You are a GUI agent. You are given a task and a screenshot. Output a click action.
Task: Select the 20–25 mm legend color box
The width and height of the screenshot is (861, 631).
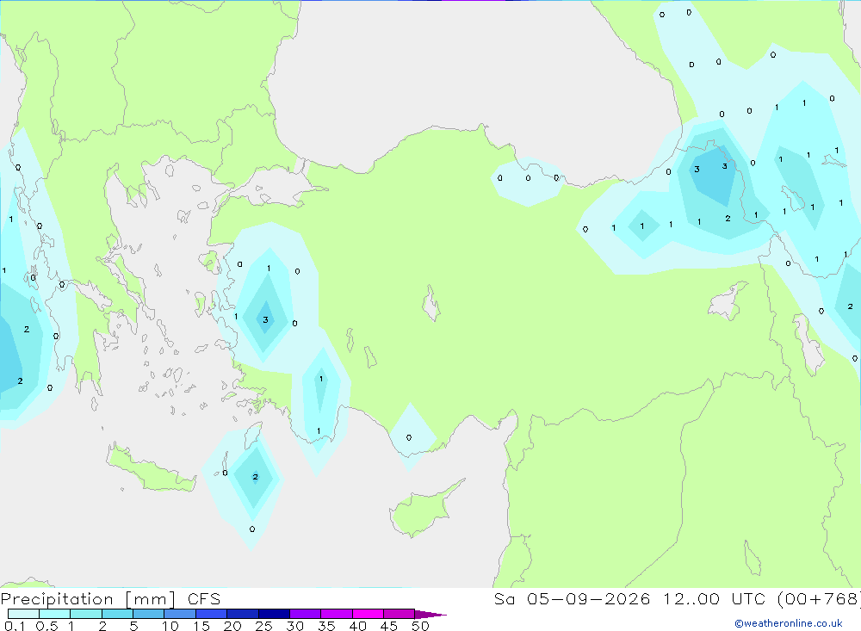coord(243,614)
